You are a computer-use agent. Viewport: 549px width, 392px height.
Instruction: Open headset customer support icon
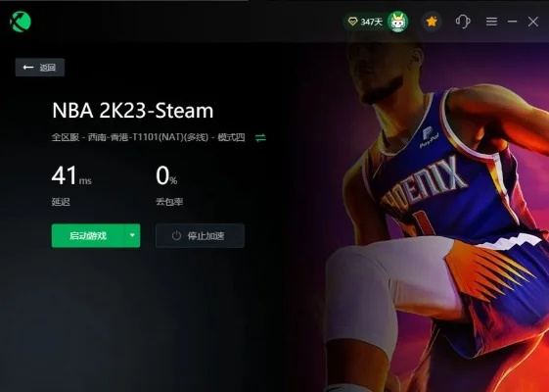[x=463, y=22]
